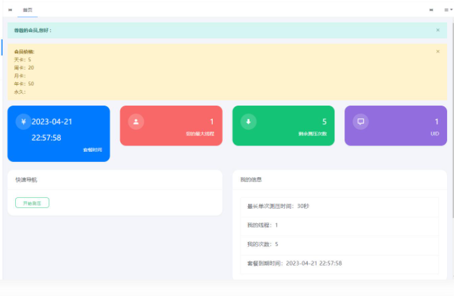Click the user icon on red card
The height and width of the screenshot is (296, 454).
[136, 122]
